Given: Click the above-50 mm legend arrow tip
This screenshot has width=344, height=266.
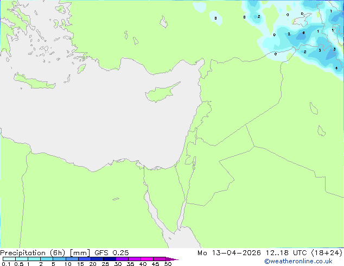Looking at the screenshot, I should click(172, 259).
